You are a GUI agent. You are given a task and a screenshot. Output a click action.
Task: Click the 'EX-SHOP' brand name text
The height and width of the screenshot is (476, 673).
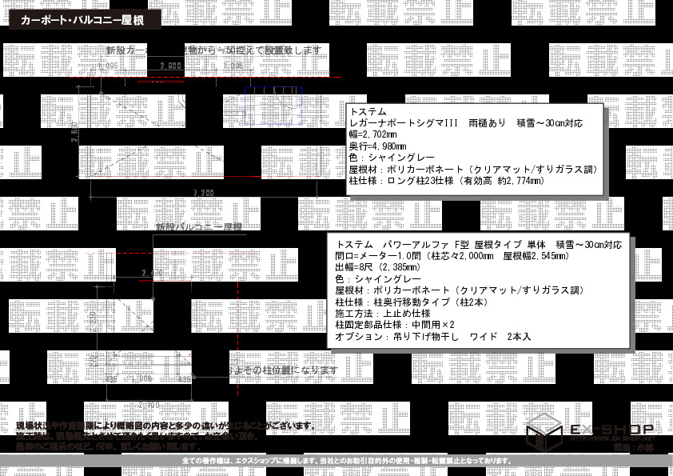click(611, 429)
